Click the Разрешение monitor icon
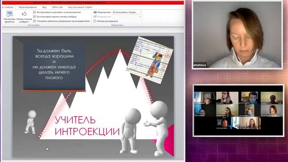Screen dimensions: 288x162 [x=95, y=12]
